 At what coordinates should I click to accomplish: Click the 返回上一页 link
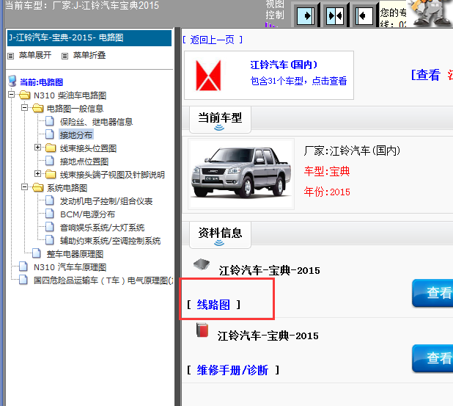coord(213,40)
